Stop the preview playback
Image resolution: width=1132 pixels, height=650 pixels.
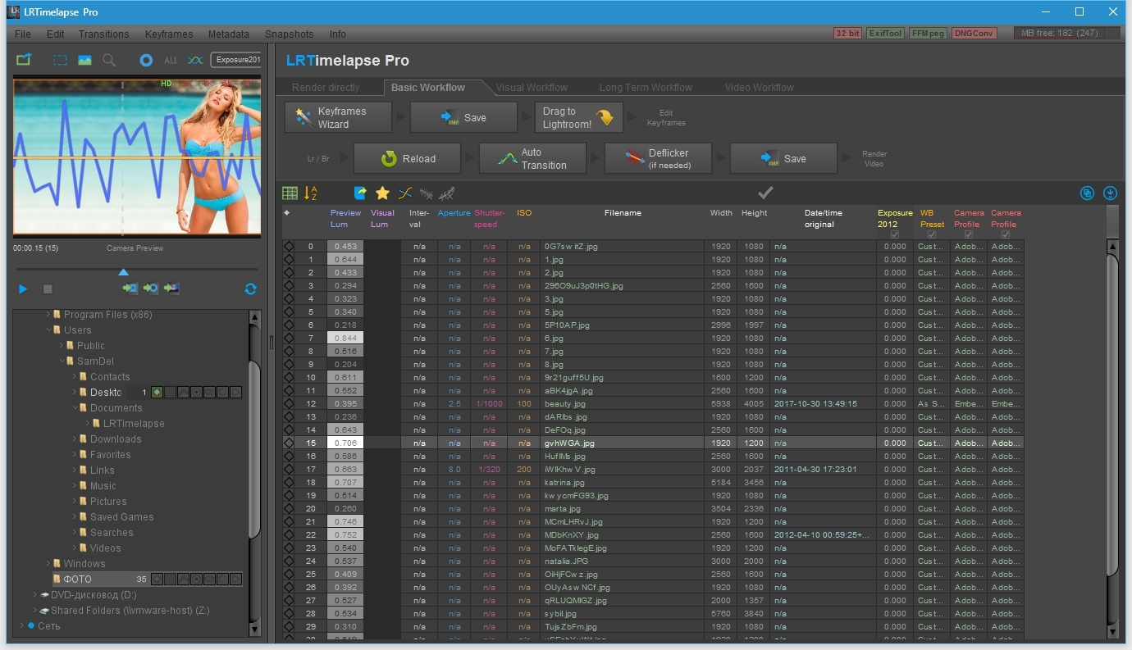click(48, 289)
